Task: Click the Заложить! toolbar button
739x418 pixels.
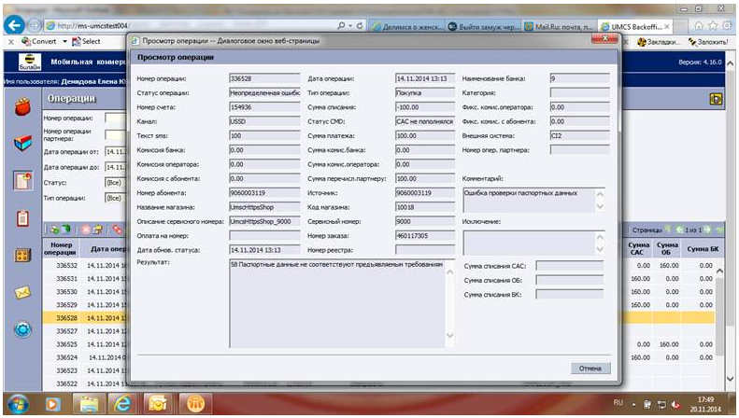Action: 708,42
